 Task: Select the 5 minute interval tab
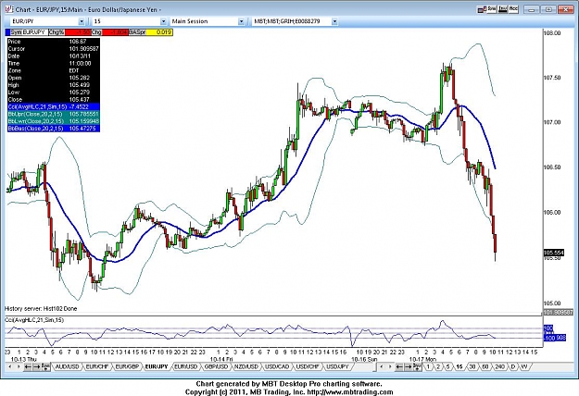[447, 367]
